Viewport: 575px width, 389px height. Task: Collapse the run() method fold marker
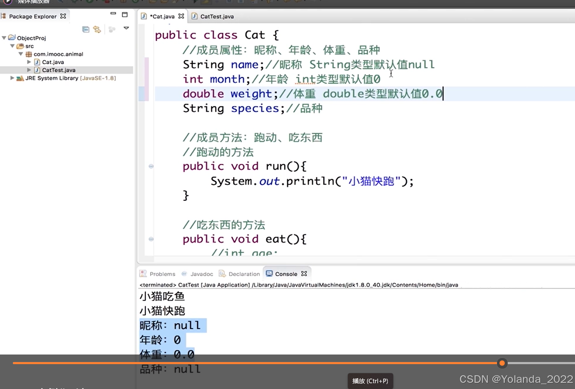(x=151, y=166)
